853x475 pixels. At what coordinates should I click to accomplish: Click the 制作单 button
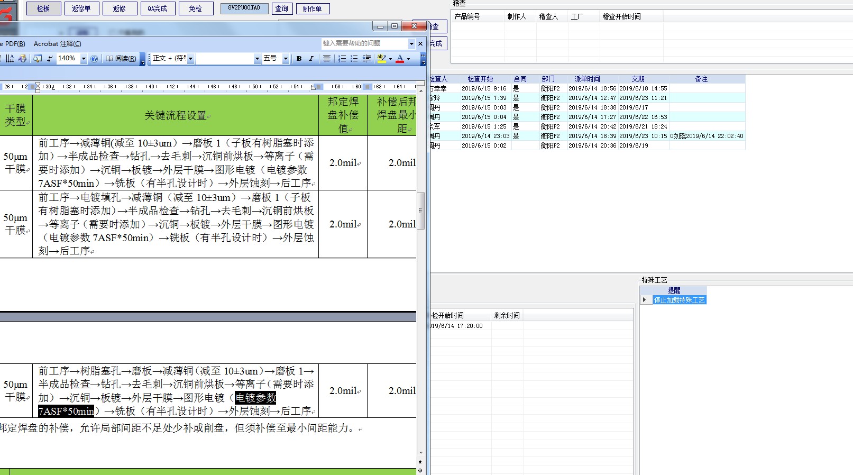313,8
